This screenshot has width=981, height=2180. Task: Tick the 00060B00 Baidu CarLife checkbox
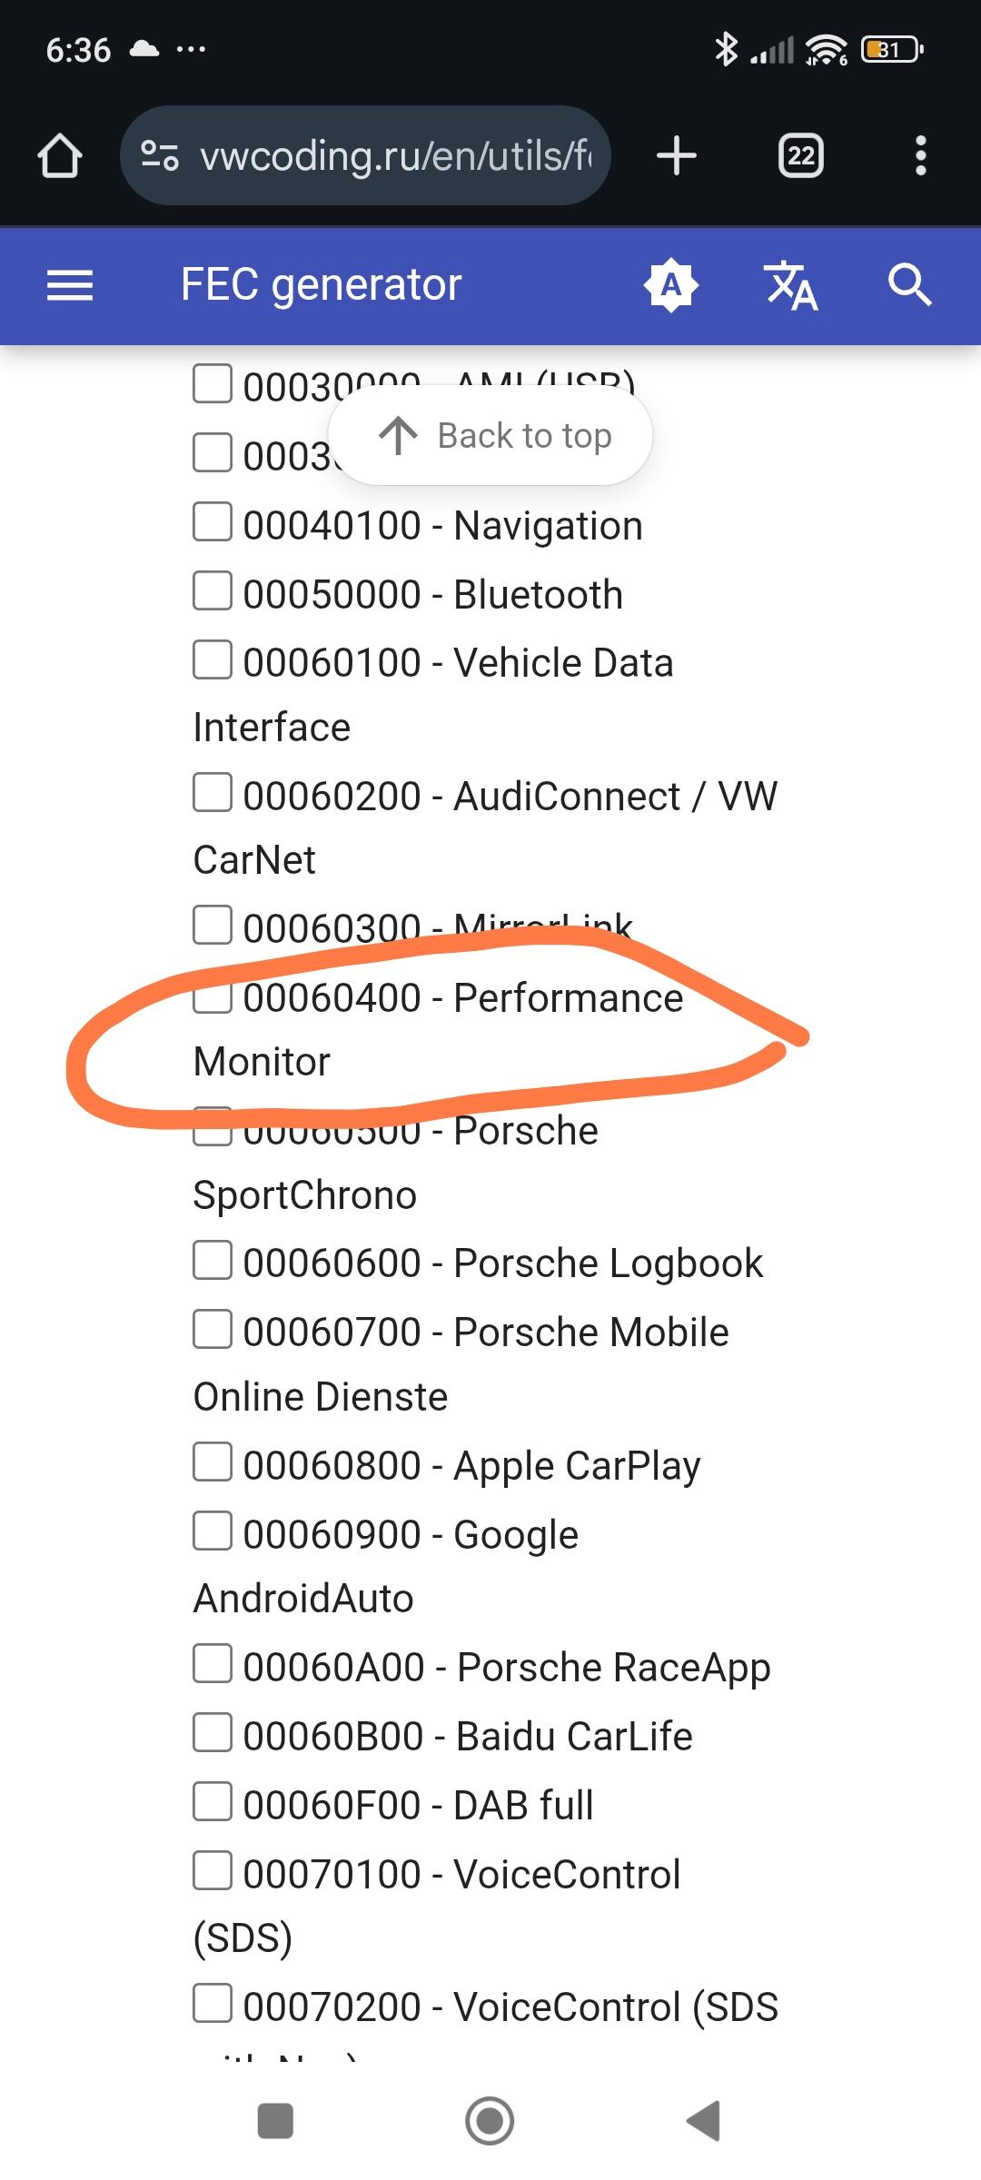(213, 1733)
